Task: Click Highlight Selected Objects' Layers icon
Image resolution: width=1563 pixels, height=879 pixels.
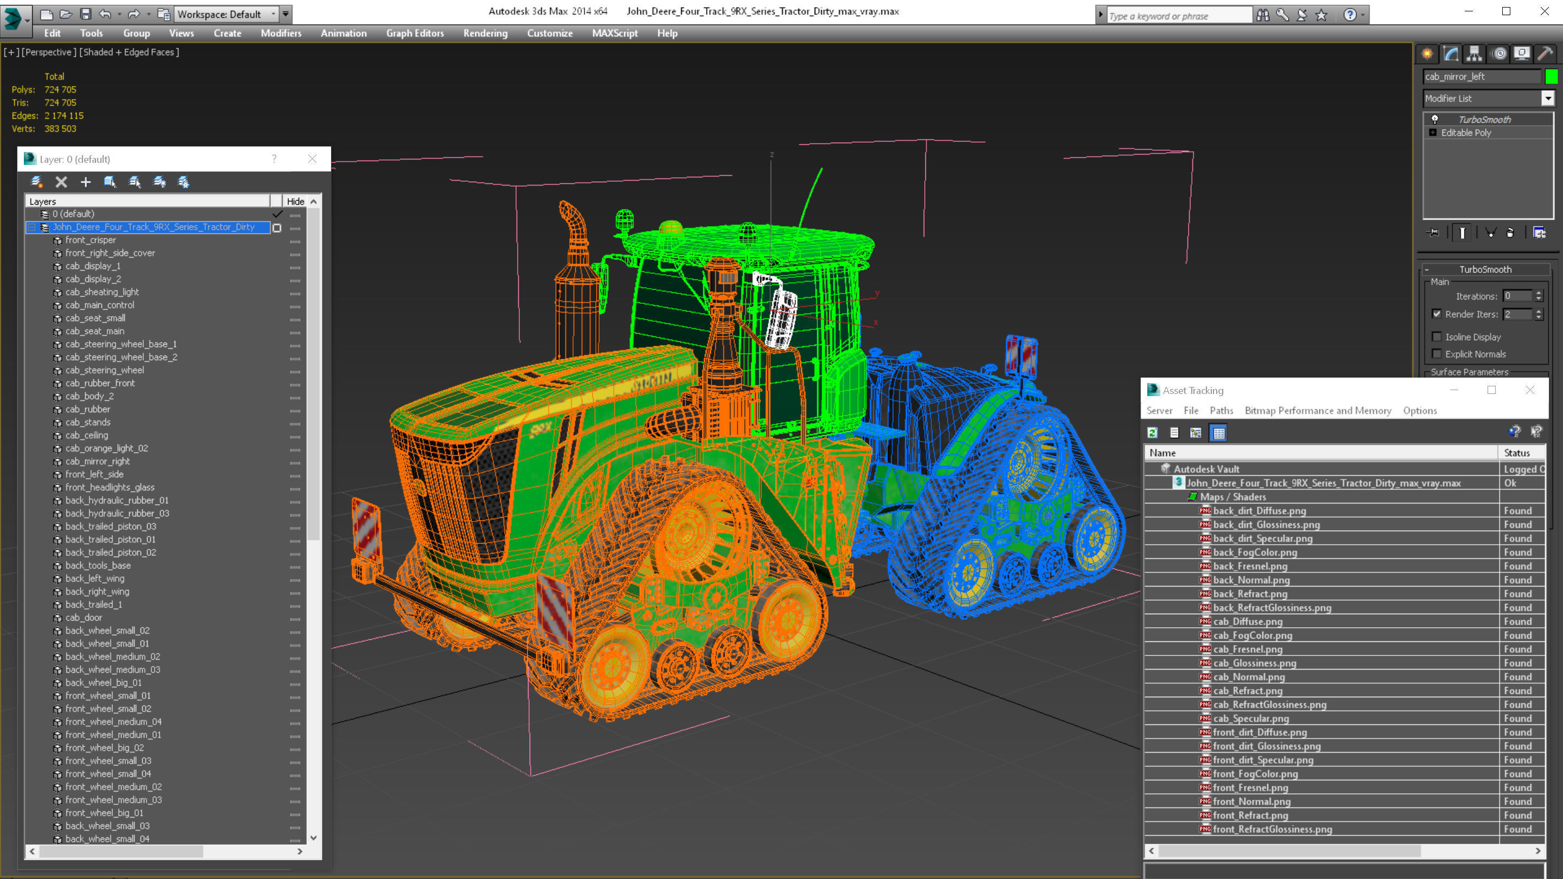Action: pos(135,181)
